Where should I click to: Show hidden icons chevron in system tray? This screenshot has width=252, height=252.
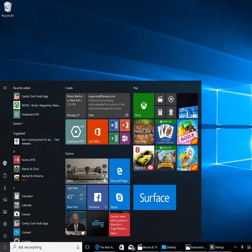tap(235, 247)
